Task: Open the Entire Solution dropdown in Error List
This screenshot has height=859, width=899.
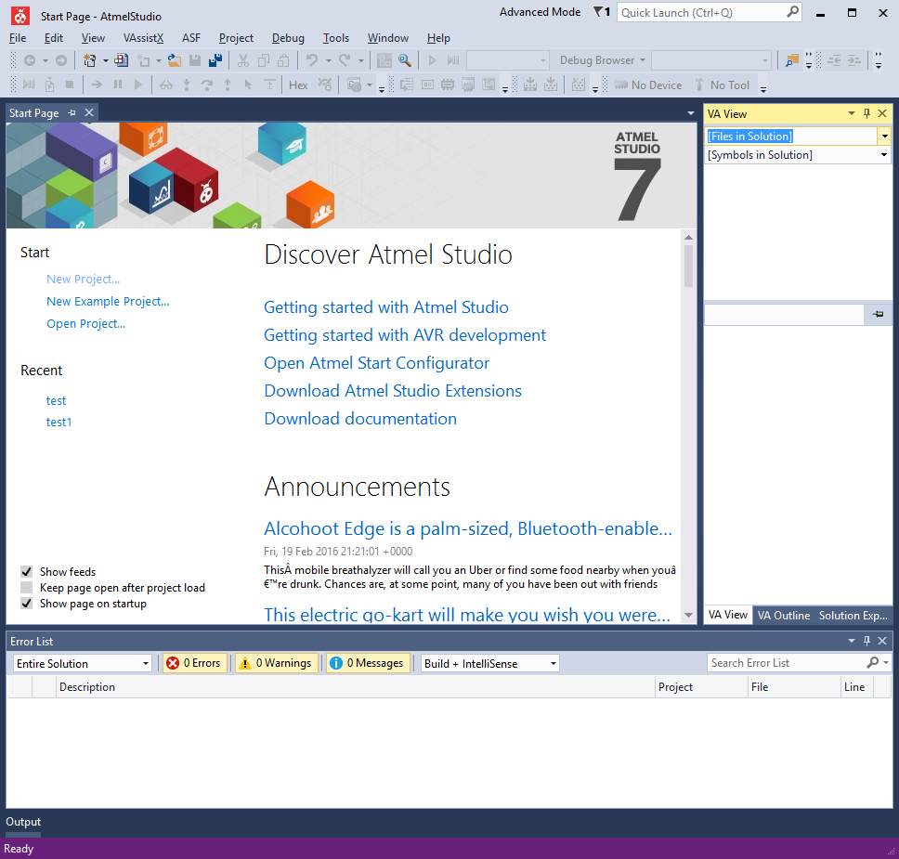Action: click(143, 663)
